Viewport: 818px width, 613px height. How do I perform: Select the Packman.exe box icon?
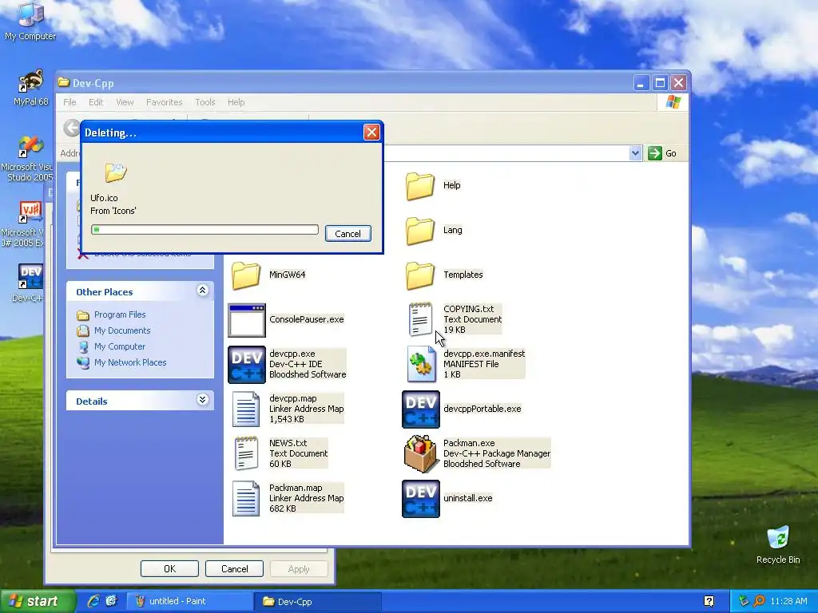420,453
